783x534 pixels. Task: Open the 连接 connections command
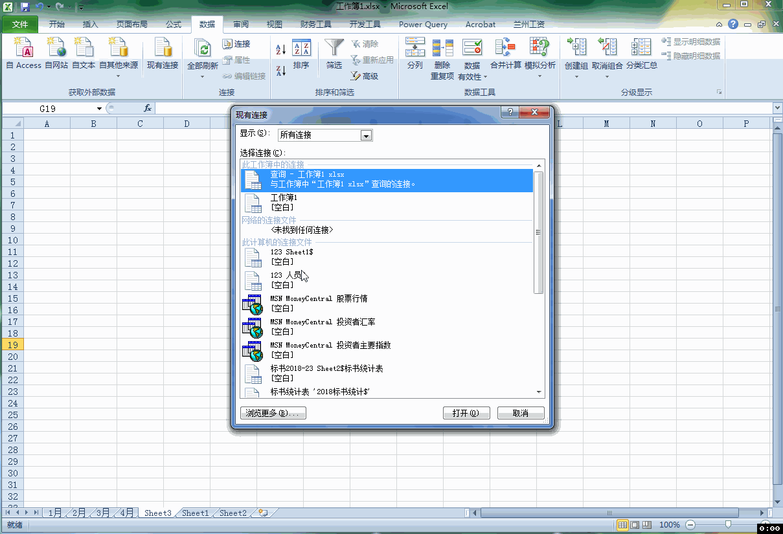236,44
